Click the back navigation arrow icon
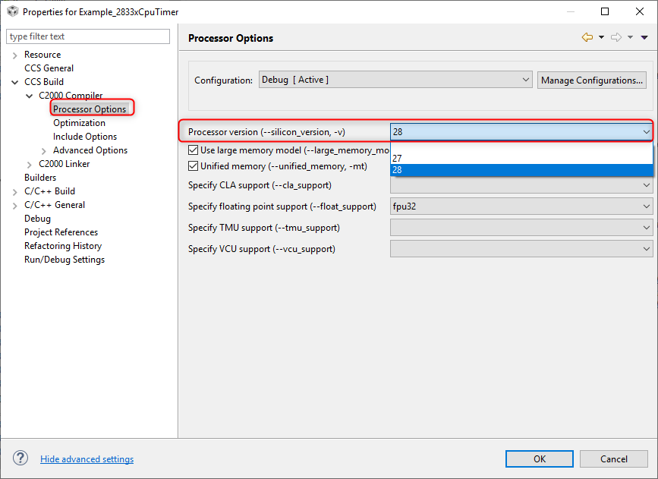The image size is (658, 479). 587,37
